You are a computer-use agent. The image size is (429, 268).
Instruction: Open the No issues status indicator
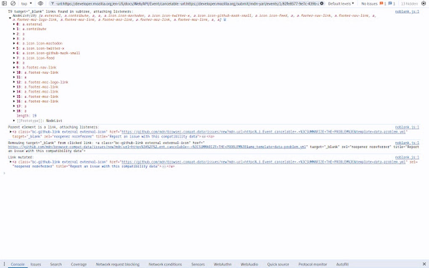(x=368, y=3)
